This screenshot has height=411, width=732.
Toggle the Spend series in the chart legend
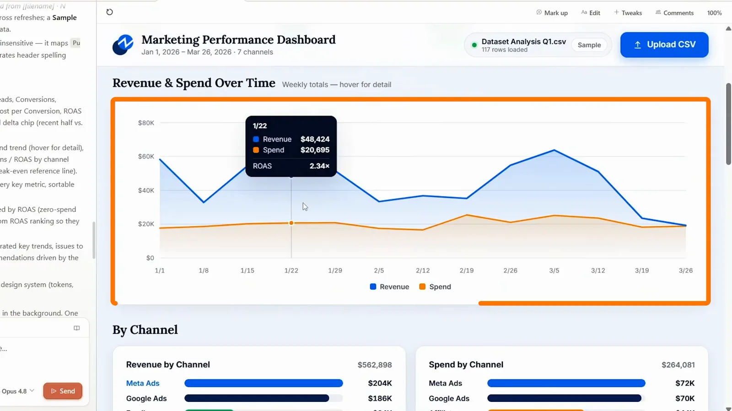[435, 287]
